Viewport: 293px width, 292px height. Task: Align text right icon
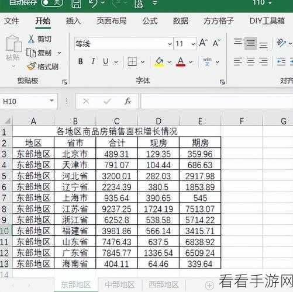pos(263,62)
